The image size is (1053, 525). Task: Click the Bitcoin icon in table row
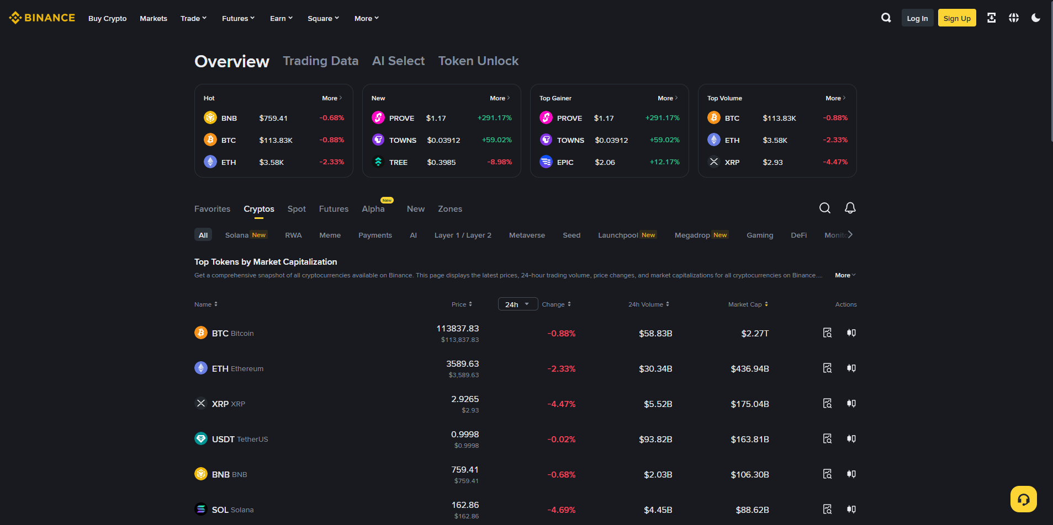(201, 333)
